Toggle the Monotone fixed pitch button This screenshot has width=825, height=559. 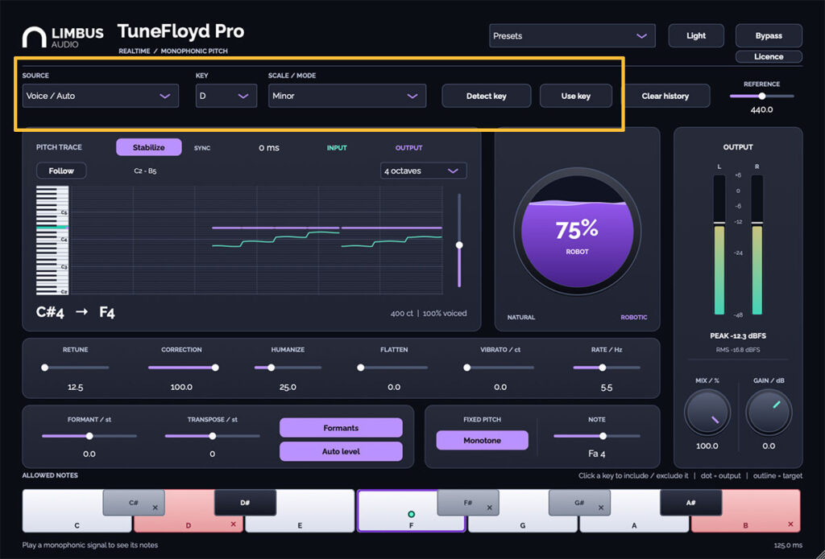(482, 440)
